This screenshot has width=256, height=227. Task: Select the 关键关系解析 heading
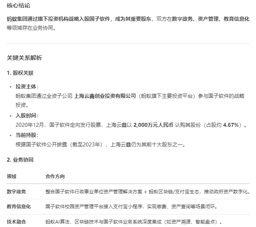pos(24,58)
